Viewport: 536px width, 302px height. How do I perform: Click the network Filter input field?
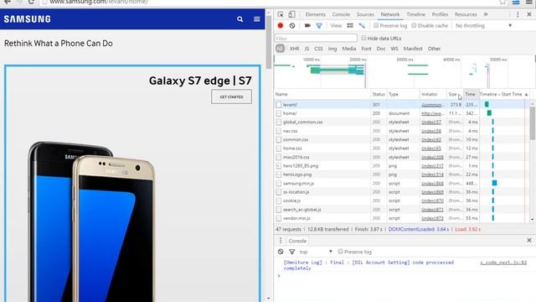316,39
